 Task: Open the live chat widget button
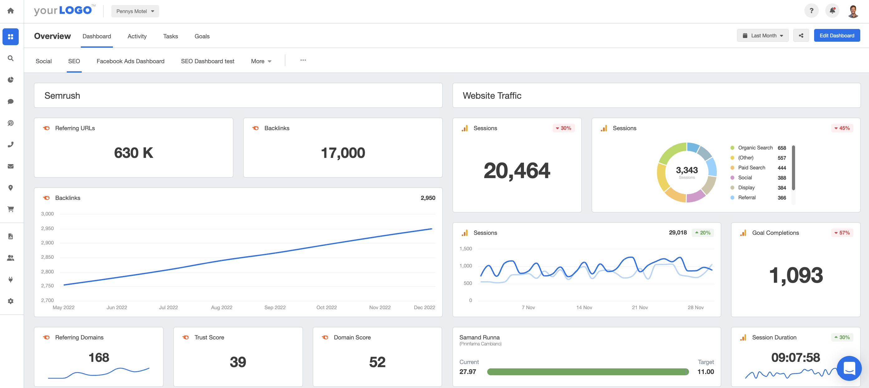click(849, 368)
